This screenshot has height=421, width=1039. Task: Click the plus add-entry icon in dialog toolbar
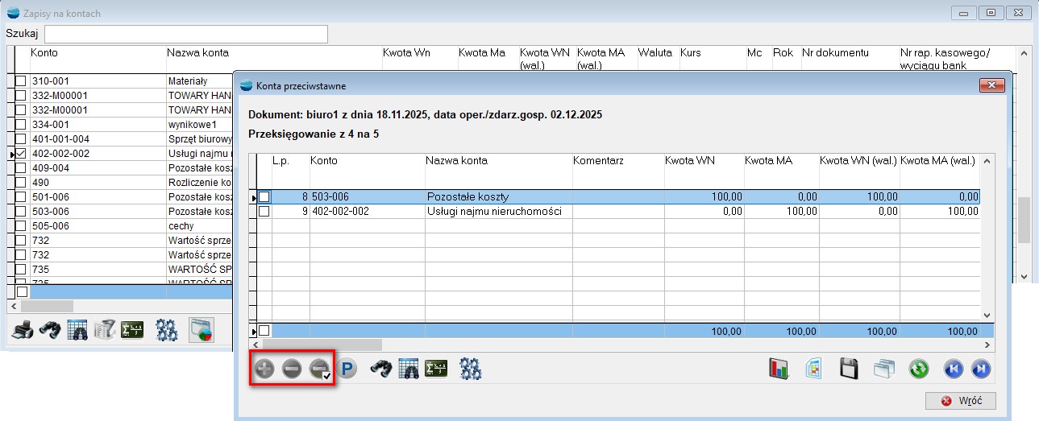click(x=264, y=369)
